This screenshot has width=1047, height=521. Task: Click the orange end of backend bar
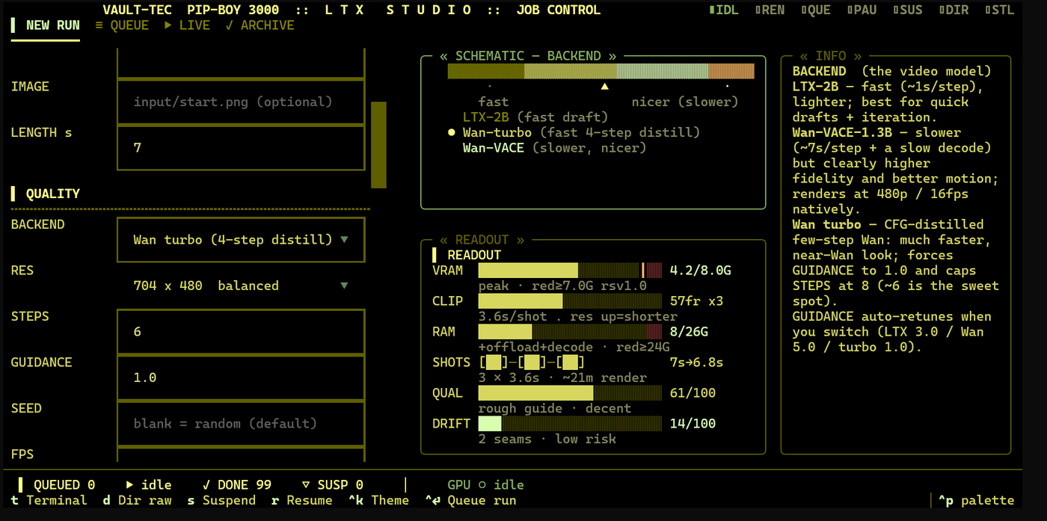[731, 71]
